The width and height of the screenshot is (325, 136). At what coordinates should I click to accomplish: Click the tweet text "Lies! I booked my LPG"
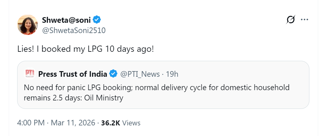click(59, 49)
